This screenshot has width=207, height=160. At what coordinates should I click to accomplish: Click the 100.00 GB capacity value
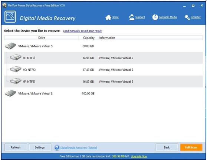coord(88,93)
